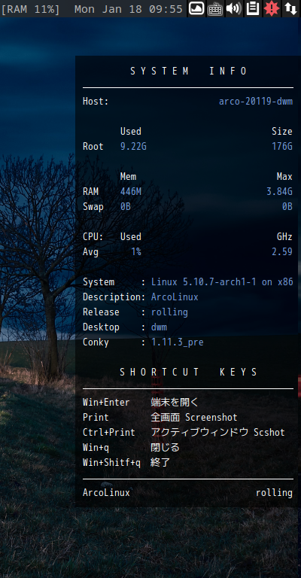Click the CPU average value 1%
Image resolution: width=301 pixels, height=578 pixels.
pyautogui.click(x=136, y=252)
